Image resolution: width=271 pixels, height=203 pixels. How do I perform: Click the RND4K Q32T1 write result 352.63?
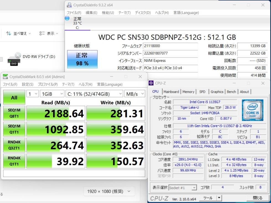tap(116, 145)
